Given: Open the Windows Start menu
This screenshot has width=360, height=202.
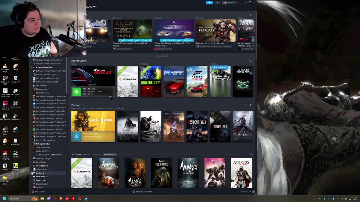Looking at the screenshot, I should pyautogui.click(x=4, y=199).
